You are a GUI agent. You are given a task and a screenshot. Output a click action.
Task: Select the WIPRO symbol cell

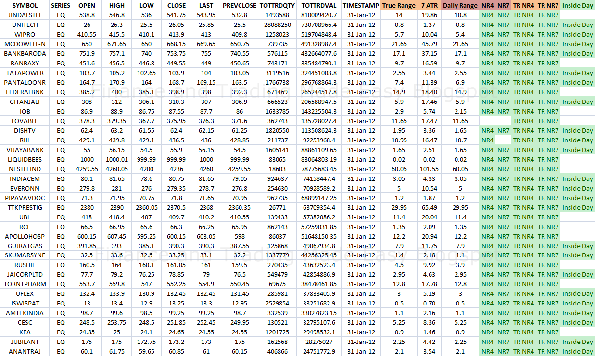click(x=25, y=35)
